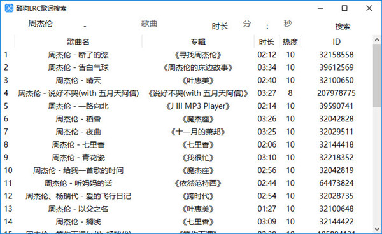The image size is (382, 234).
Task: Click the 歌曲 song name input field
Action: (149, 24)
